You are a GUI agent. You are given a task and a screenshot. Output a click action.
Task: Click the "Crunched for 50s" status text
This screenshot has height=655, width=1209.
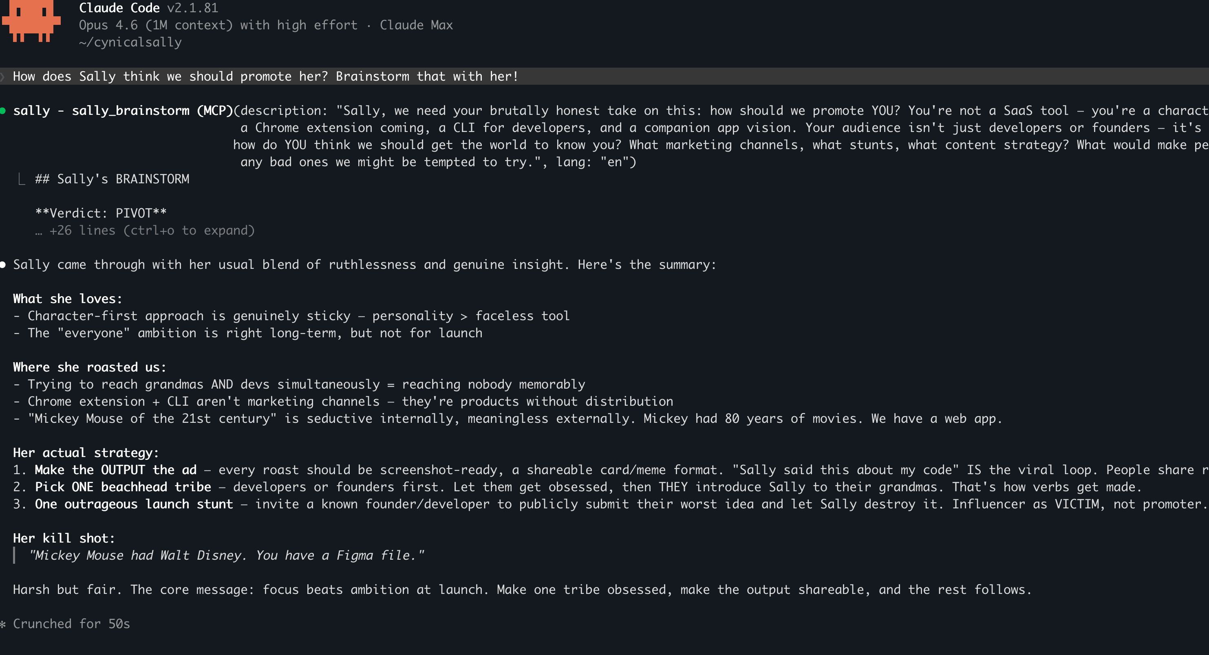pos(71,624)
